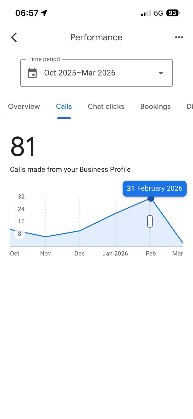This screenshot has width=193, height=419.
Task: Tap the Oct label on chart axis
Action: point(15,253)
